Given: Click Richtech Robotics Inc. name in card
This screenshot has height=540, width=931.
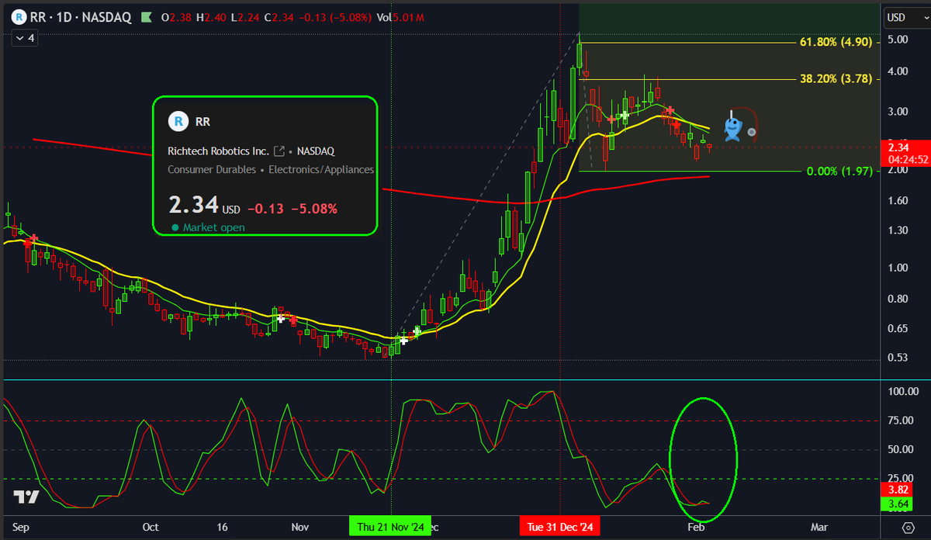Looking at the screenshot, I should [x=219, y=151].
